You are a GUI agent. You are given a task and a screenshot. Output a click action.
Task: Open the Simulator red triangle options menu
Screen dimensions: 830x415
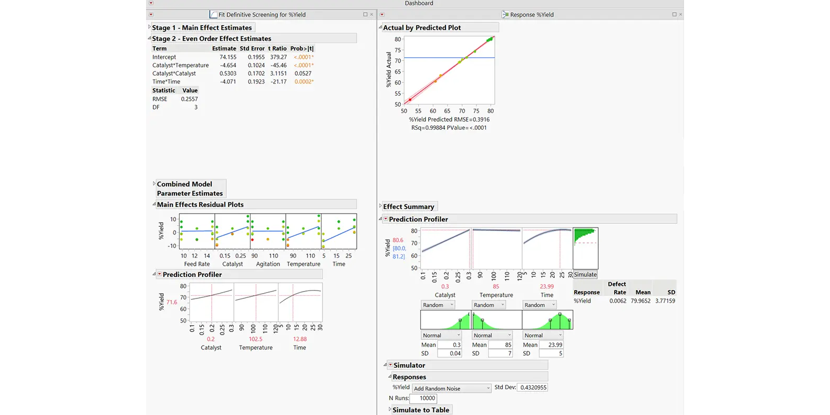390,365
